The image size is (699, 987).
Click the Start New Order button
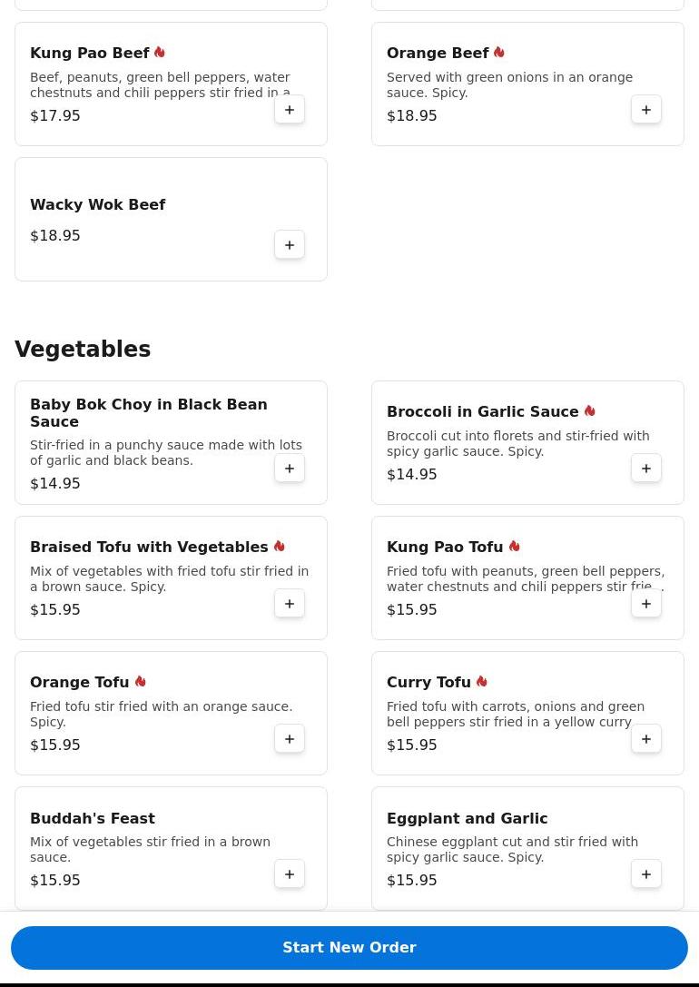(349, 948)
